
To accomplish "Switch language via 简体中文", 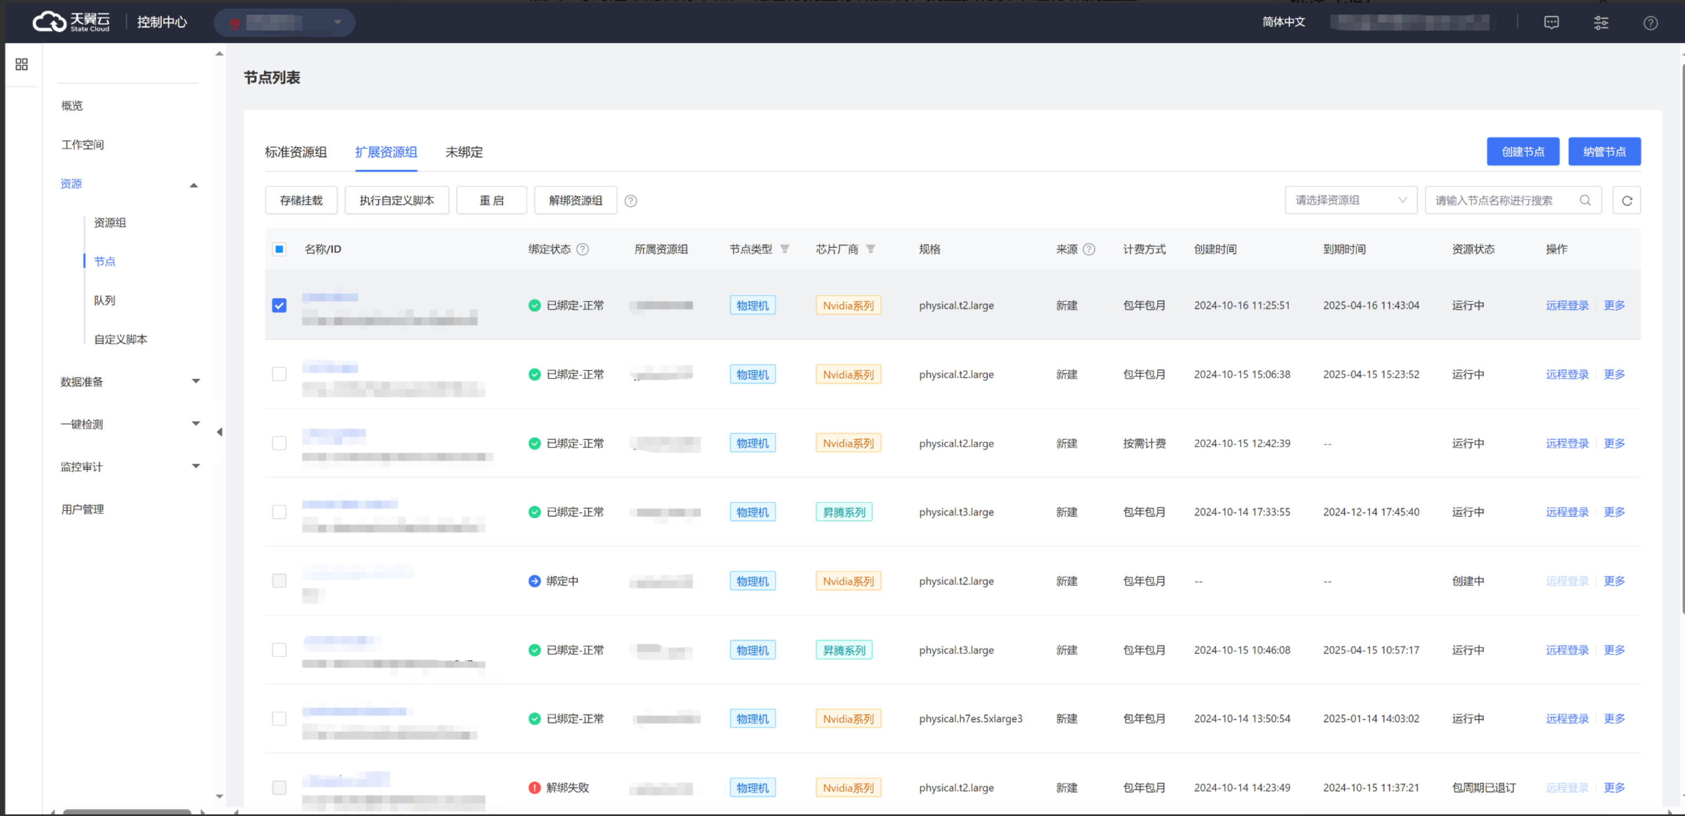I will [1283, 22].
